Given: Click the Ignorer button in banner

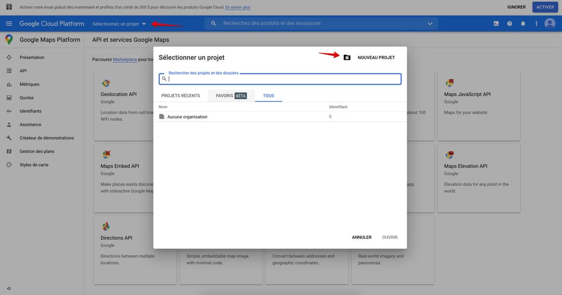Looking at the screenshot, I should (x=517, y=7).
